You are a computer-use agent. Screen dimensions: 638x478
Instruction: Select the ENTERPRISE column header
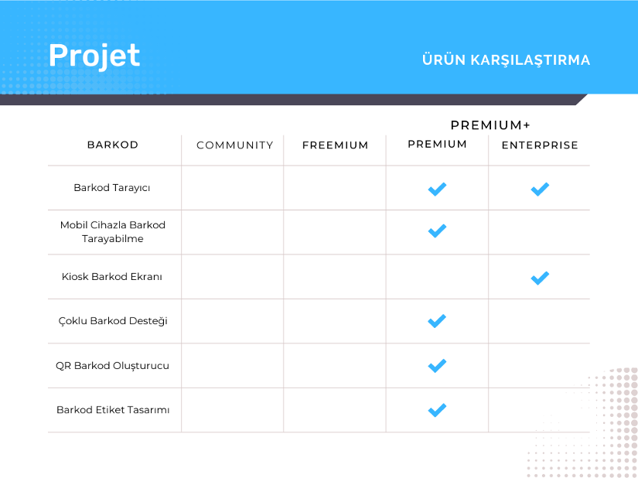tap(540, 145)
